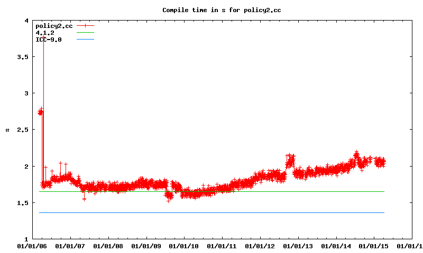Click the 4.1.2 legend entry
Screen dimensions: 423x253
(x=45, y=32)
